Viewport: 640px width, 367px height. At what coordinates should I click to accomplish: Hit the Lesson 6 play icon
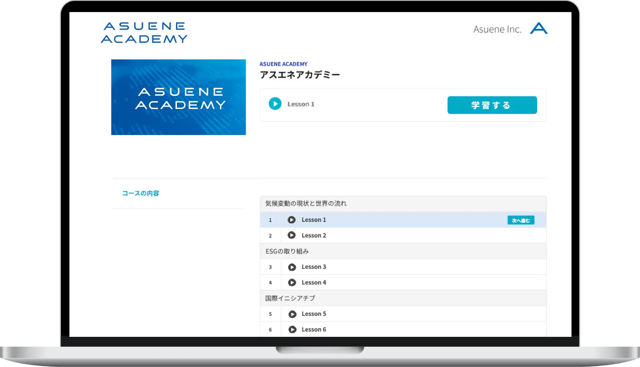(x=292, y=329)
